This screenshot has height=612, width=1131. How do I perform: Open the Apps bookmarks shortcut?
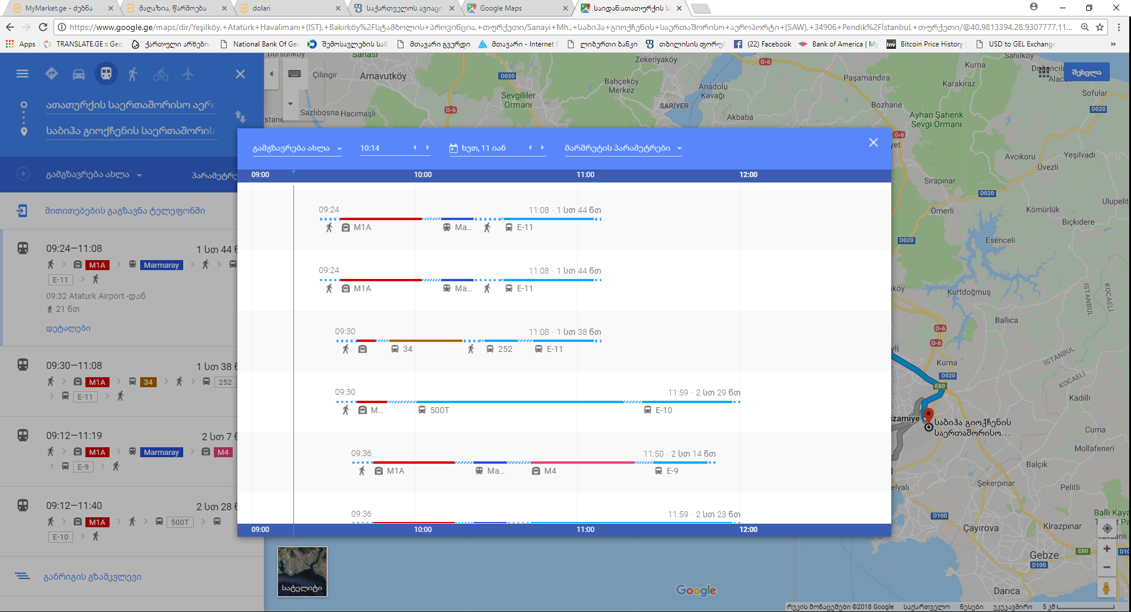tap(21, 44)
